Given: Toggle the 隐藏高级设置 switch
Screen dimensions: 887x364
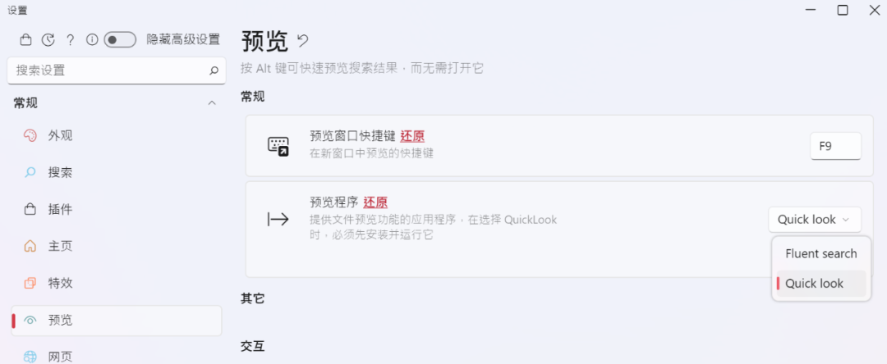Looking at the screenshot, I should pos(121,39).
